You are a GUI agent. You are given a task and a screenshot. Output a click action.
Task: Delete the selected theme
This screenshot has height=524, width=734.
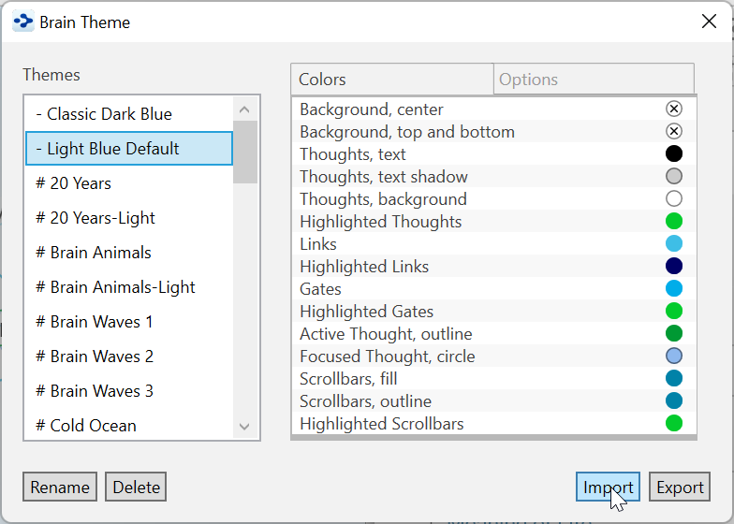point(136,488)
